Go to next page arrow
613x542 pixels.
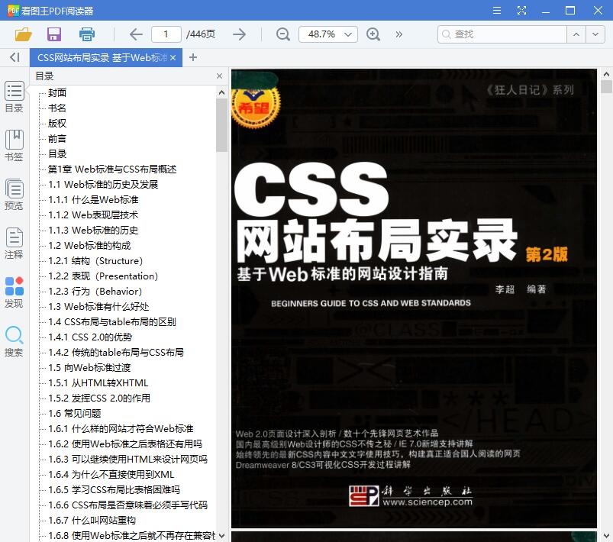click(x=239, y=34)
